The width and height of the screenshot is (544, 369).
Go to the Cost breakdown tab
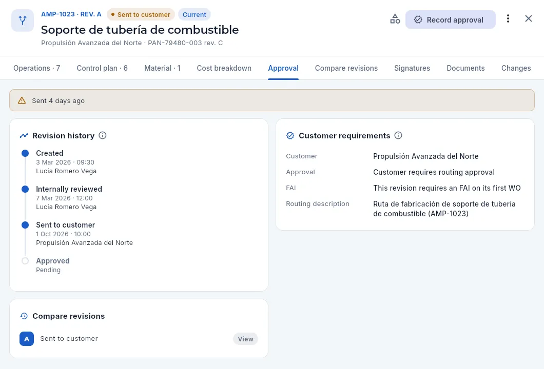224,68
